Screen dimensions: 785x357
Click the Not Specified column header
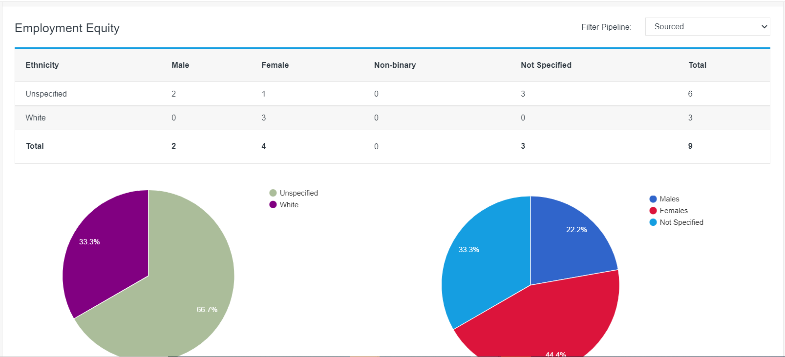546,65
